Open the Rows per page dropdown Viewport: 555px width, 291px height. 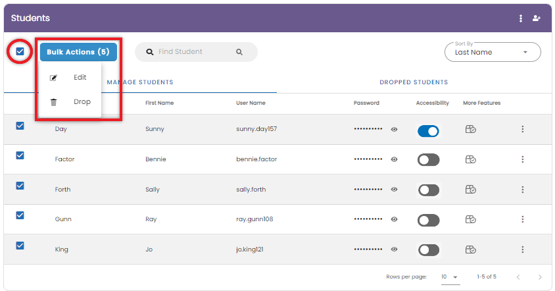(x=450, y=277)
